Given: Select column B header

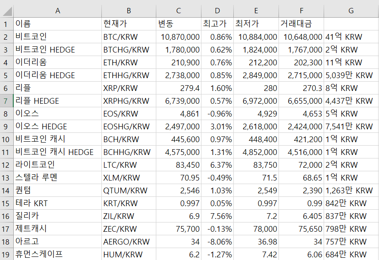Looking at the screenshot, I should click(129, 11).
